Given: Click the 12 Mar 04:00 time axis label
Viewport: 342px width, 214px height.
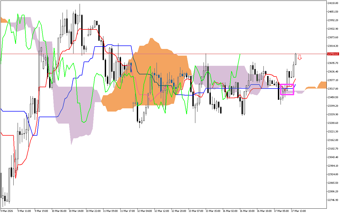Looking at the screenshot, I should (144, 211).
